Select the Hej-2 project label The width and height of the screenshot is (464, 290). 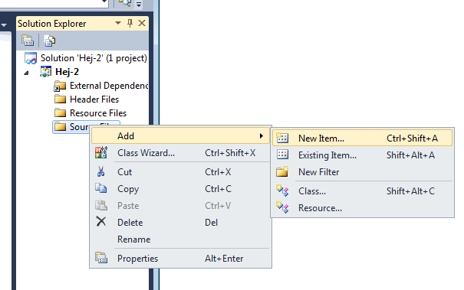[x=67, y=72]
